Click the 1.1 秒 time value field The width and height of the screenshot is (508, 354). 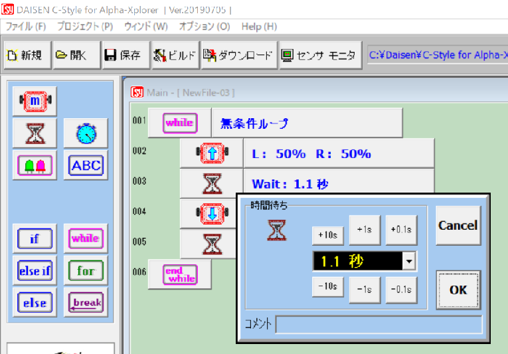(x=358, y=261)
